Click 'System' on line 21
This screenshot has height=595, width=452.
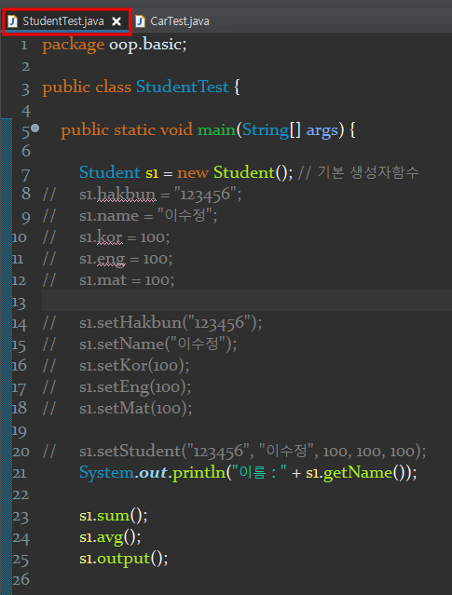click(107, 473)
